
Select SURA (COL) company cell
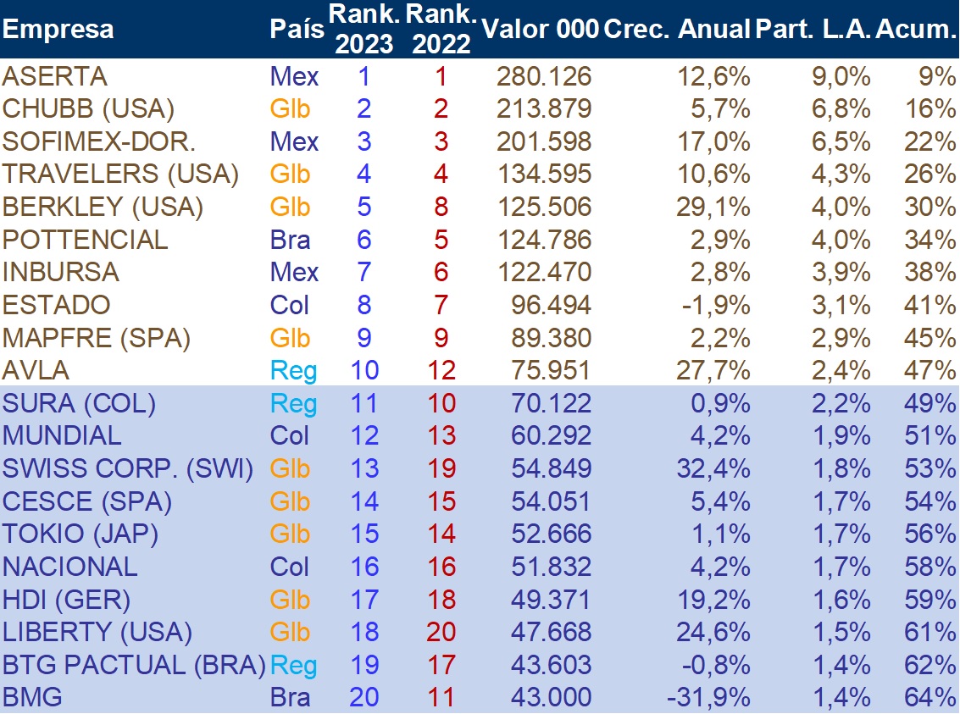coord(79,403)
